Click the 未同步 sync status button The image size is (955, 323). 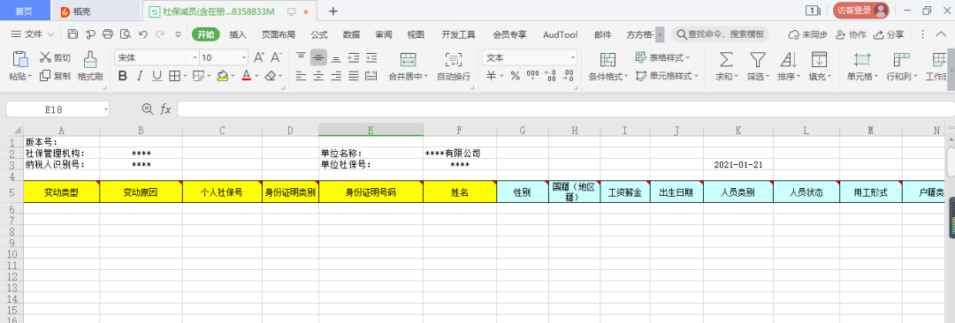tap(807, 34)
